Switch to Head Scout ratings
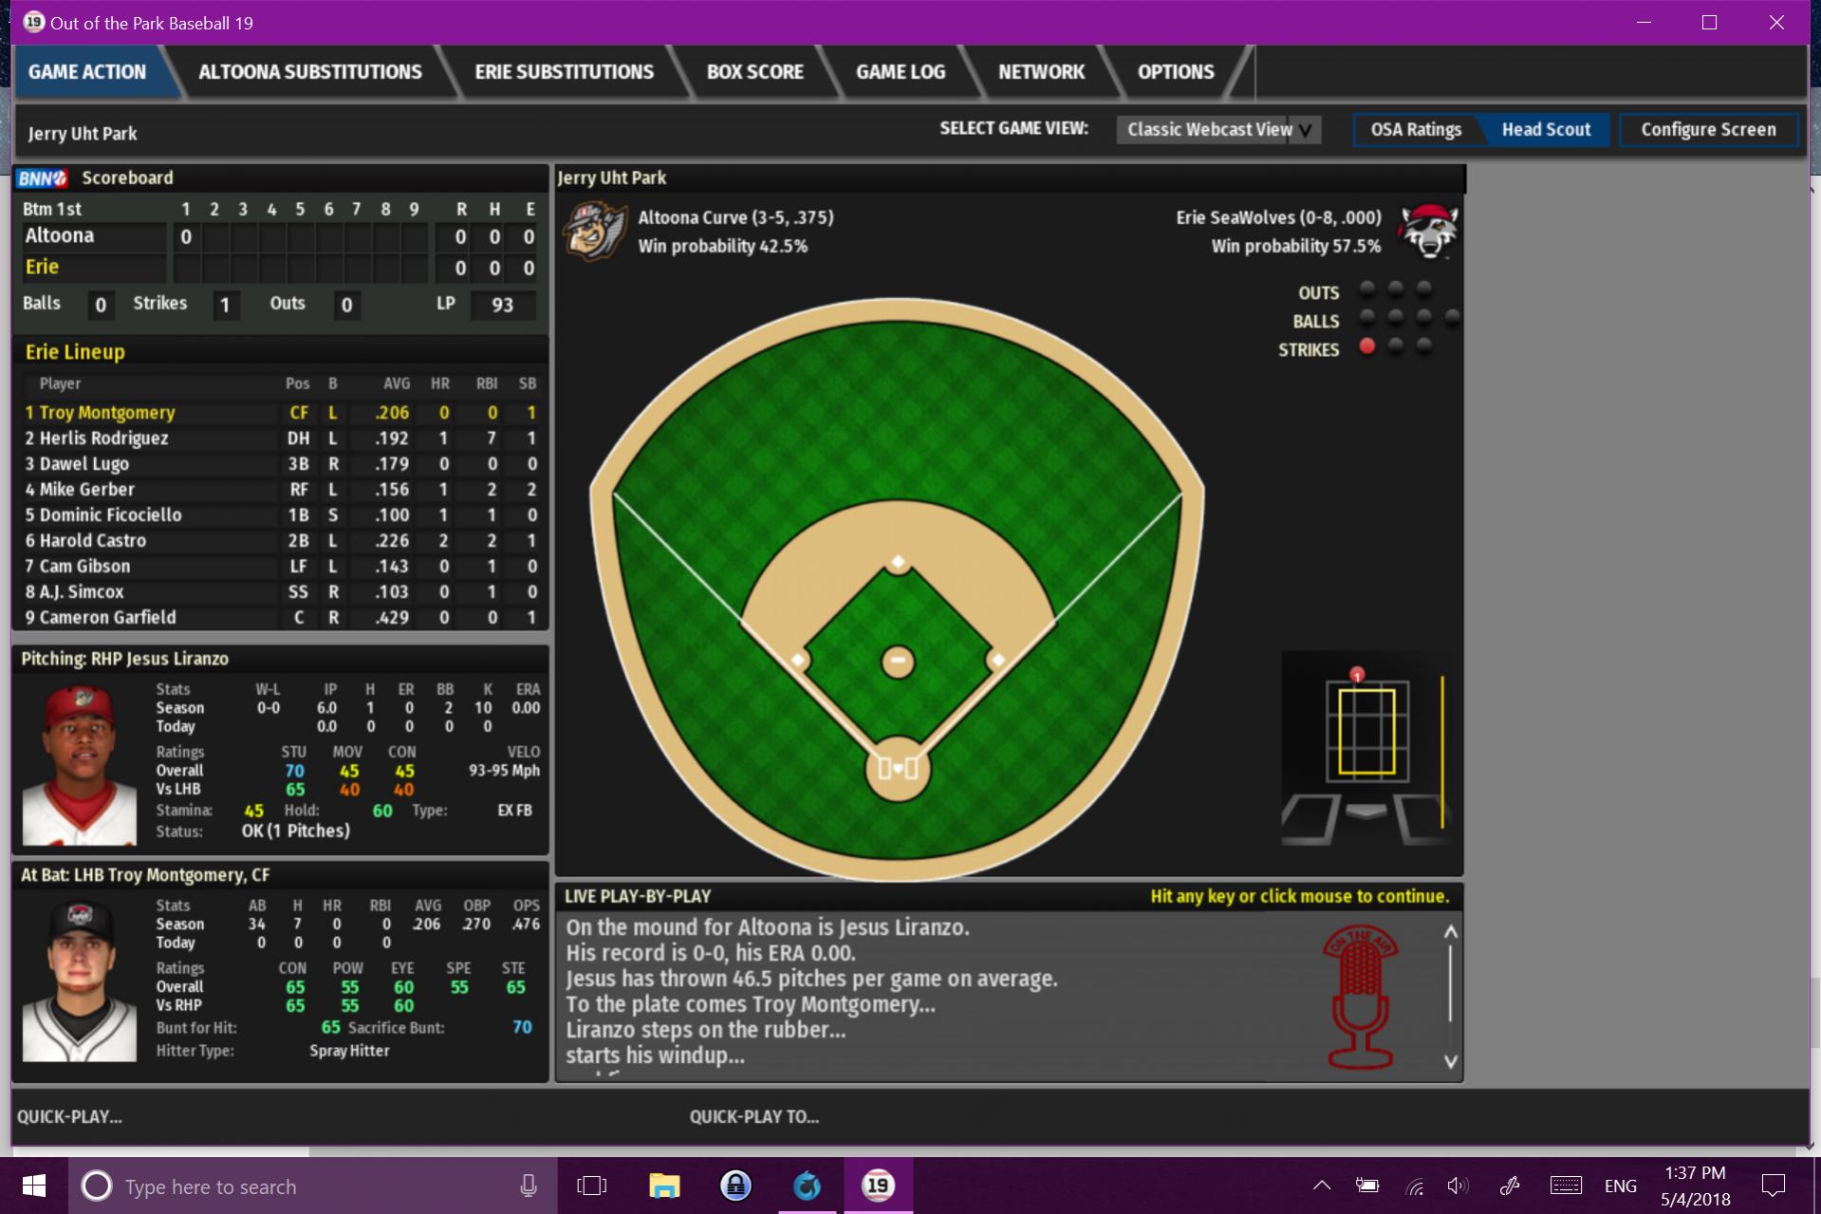 coord(1545,130)
